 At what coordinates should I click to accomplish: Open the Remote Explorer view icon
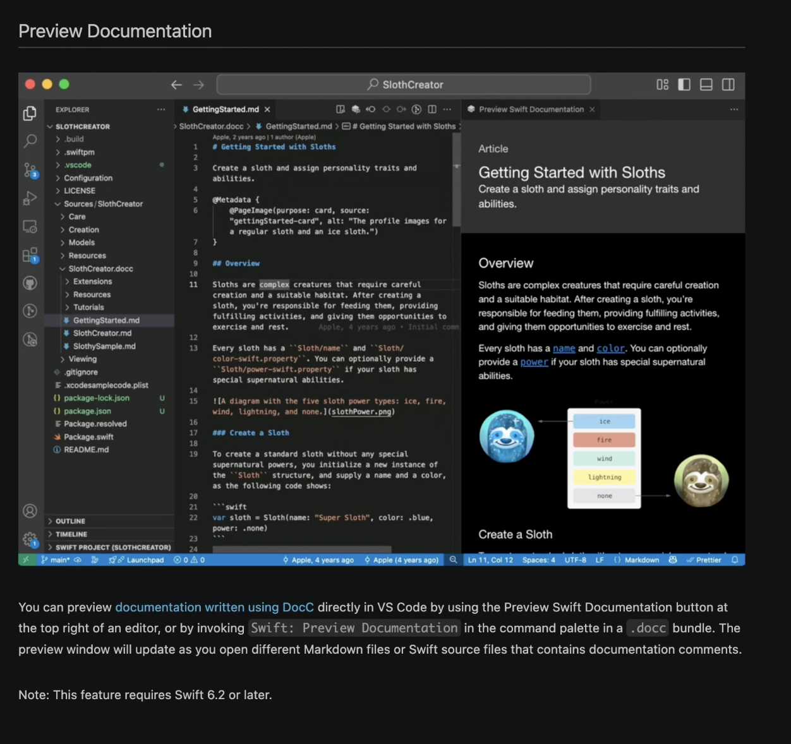30,226
